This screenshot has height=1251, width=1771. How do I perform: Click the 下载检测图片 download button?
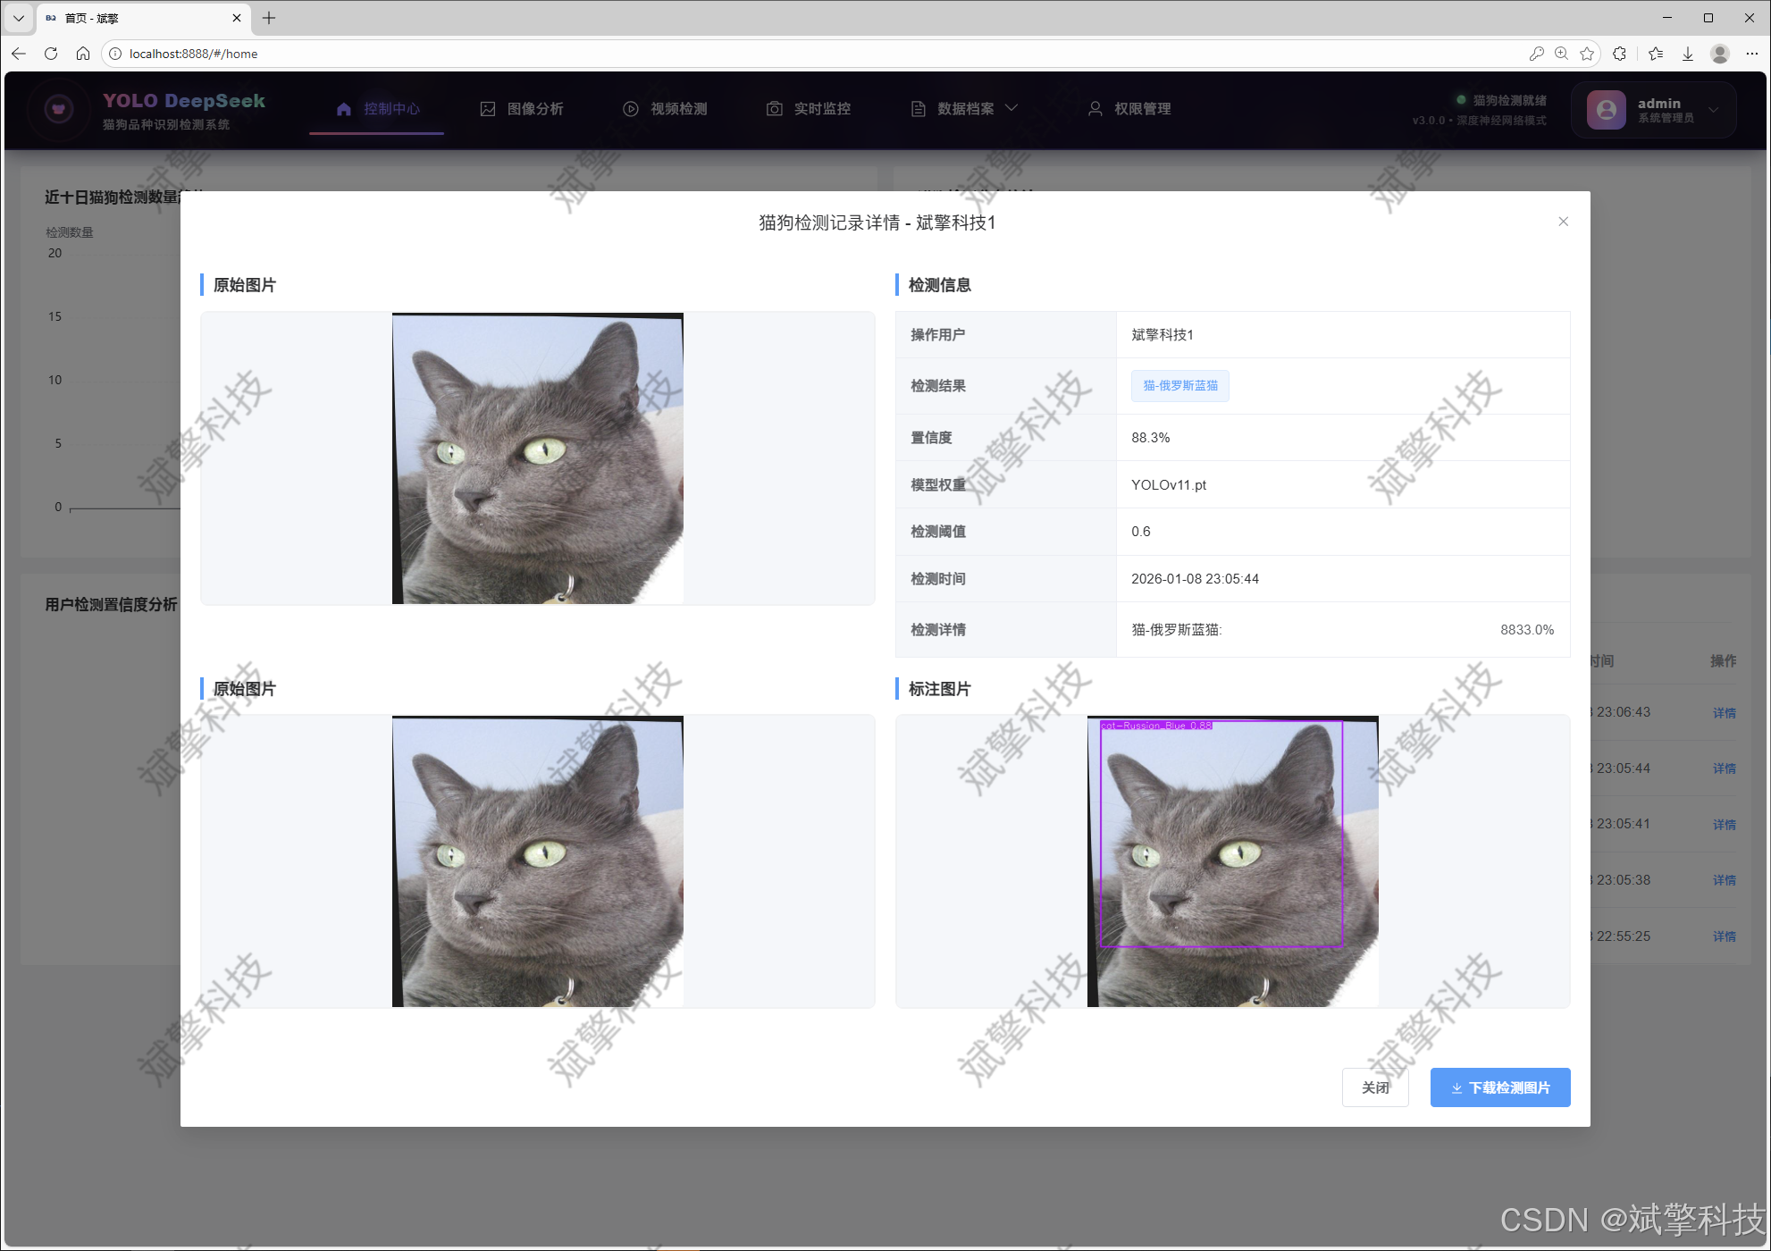point(1499,1087)
